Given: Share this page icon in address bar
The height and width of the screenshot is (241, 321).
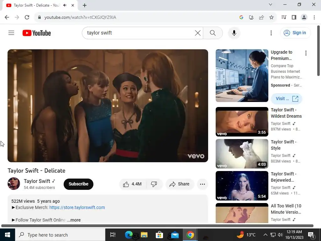Looking at the screenshot, I should (x=261, y=17).
